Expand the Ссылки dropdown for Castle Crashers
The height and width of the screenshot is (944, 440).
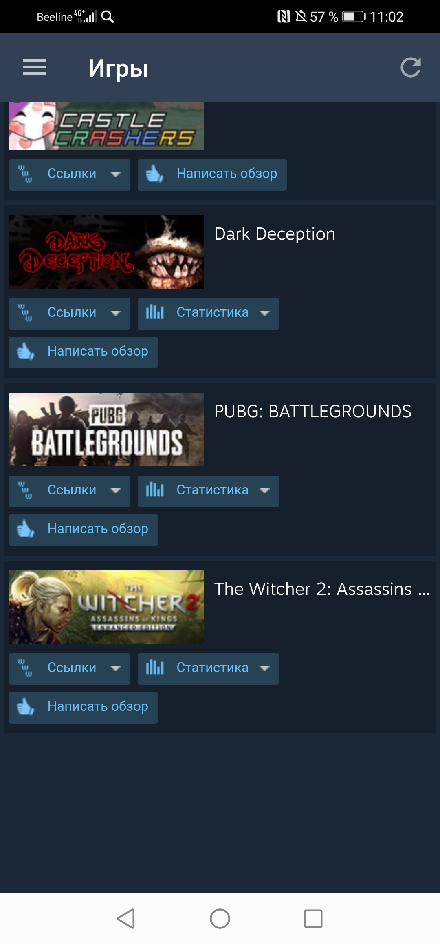[x=69, y=175]
